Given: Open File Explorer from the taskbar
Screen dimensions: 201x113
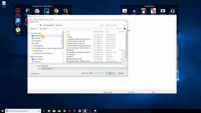Looking at the screenshot, I should 49,111.
